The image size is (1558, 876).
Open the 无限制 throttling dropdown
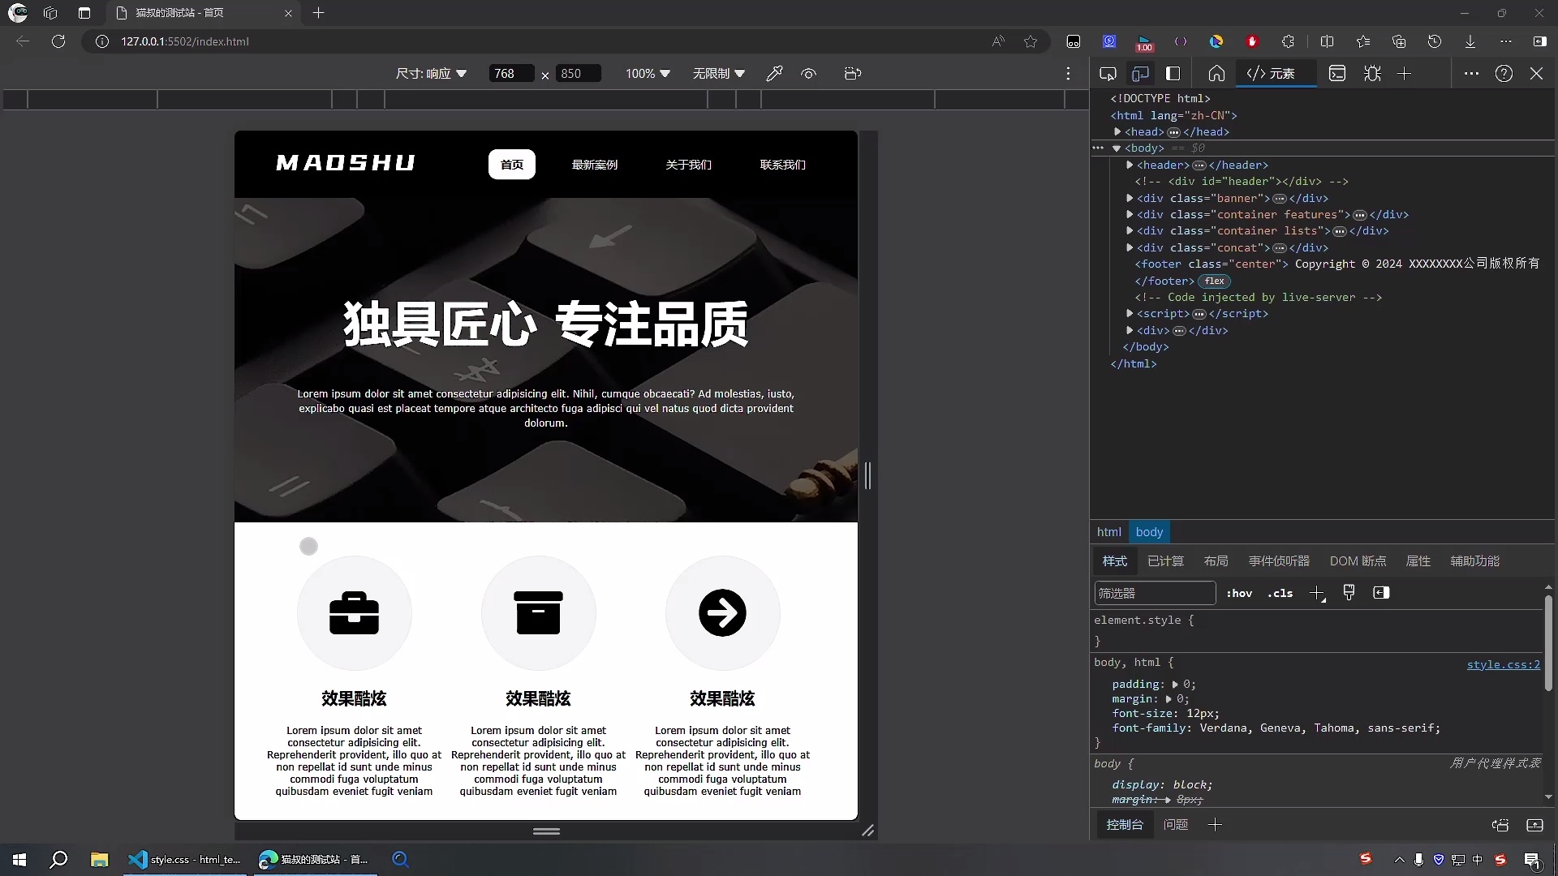click(719, 73)
